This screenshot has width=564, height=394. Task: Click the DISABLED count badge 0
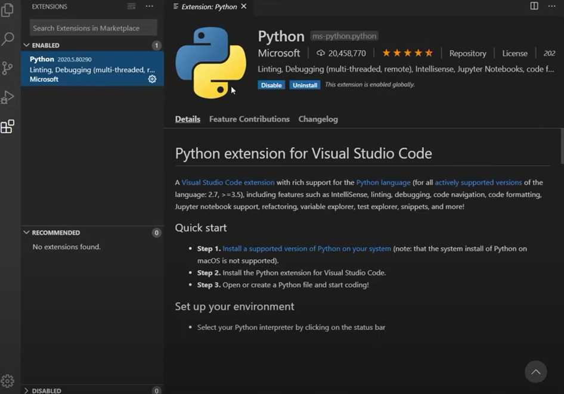156,390
